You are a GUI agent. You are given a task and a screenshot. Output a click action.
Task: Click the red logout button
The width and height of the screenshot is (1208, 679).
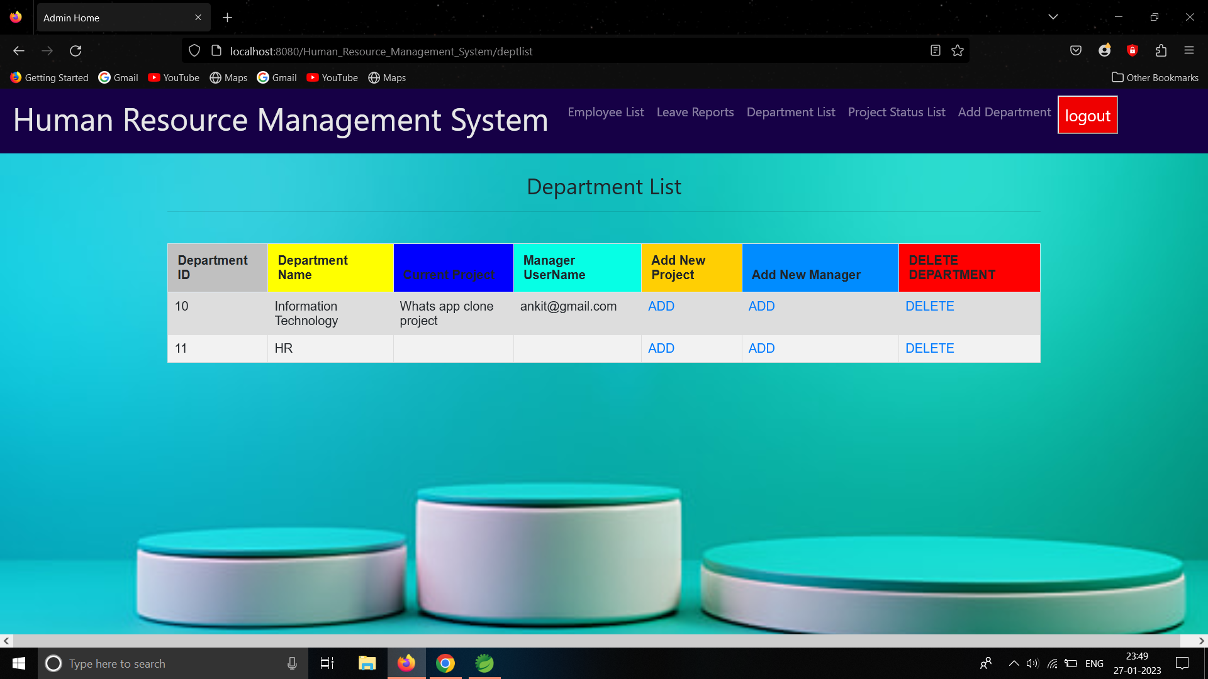tap(1087, 116)
